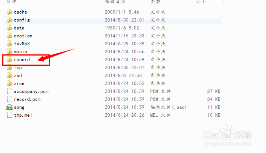Select the record folder icon
266x153 pixels.
pyautogui.click(x=9, y=60)
